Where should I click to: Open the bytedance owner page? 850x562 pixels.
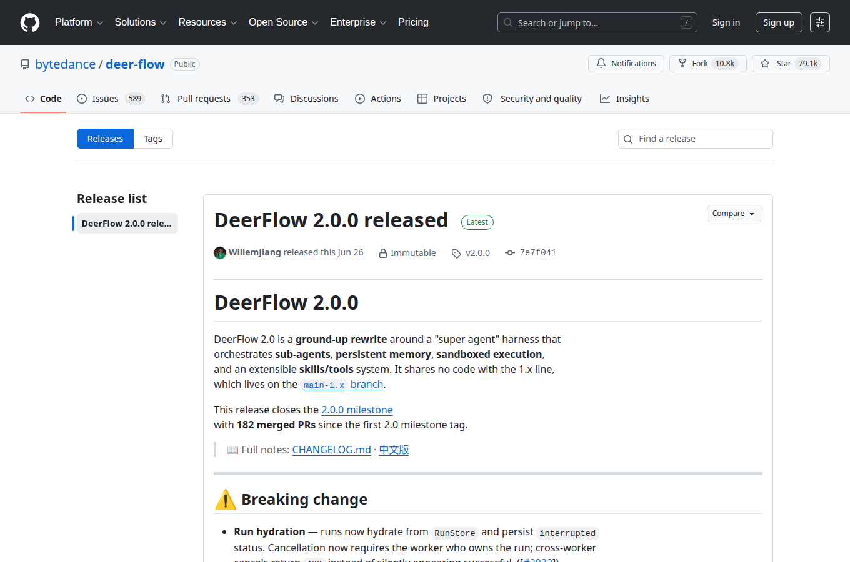click(x=66, y=64)
